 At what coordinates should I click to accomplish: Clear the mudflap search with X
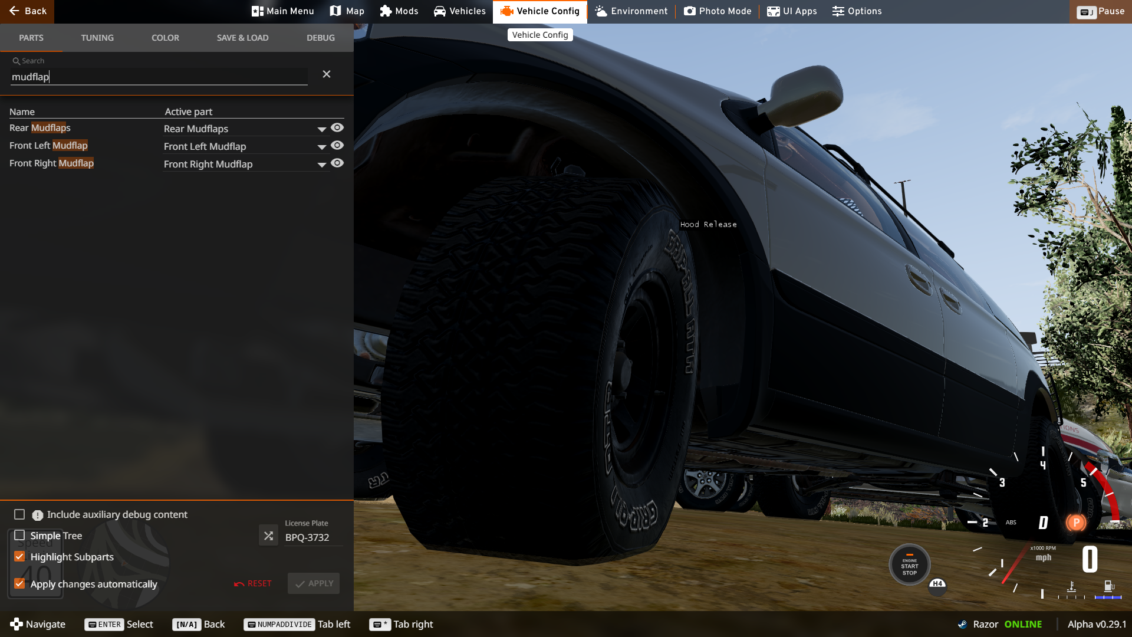point(327,74)
